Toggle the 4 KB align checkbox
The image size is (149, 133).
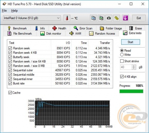pos(122,76)
